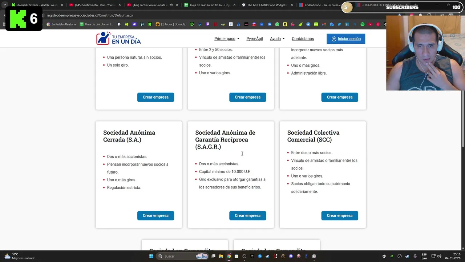Open the Twitch bookmark icon
Viewport: 465px width, 262px height.
(x=208, y=24)
